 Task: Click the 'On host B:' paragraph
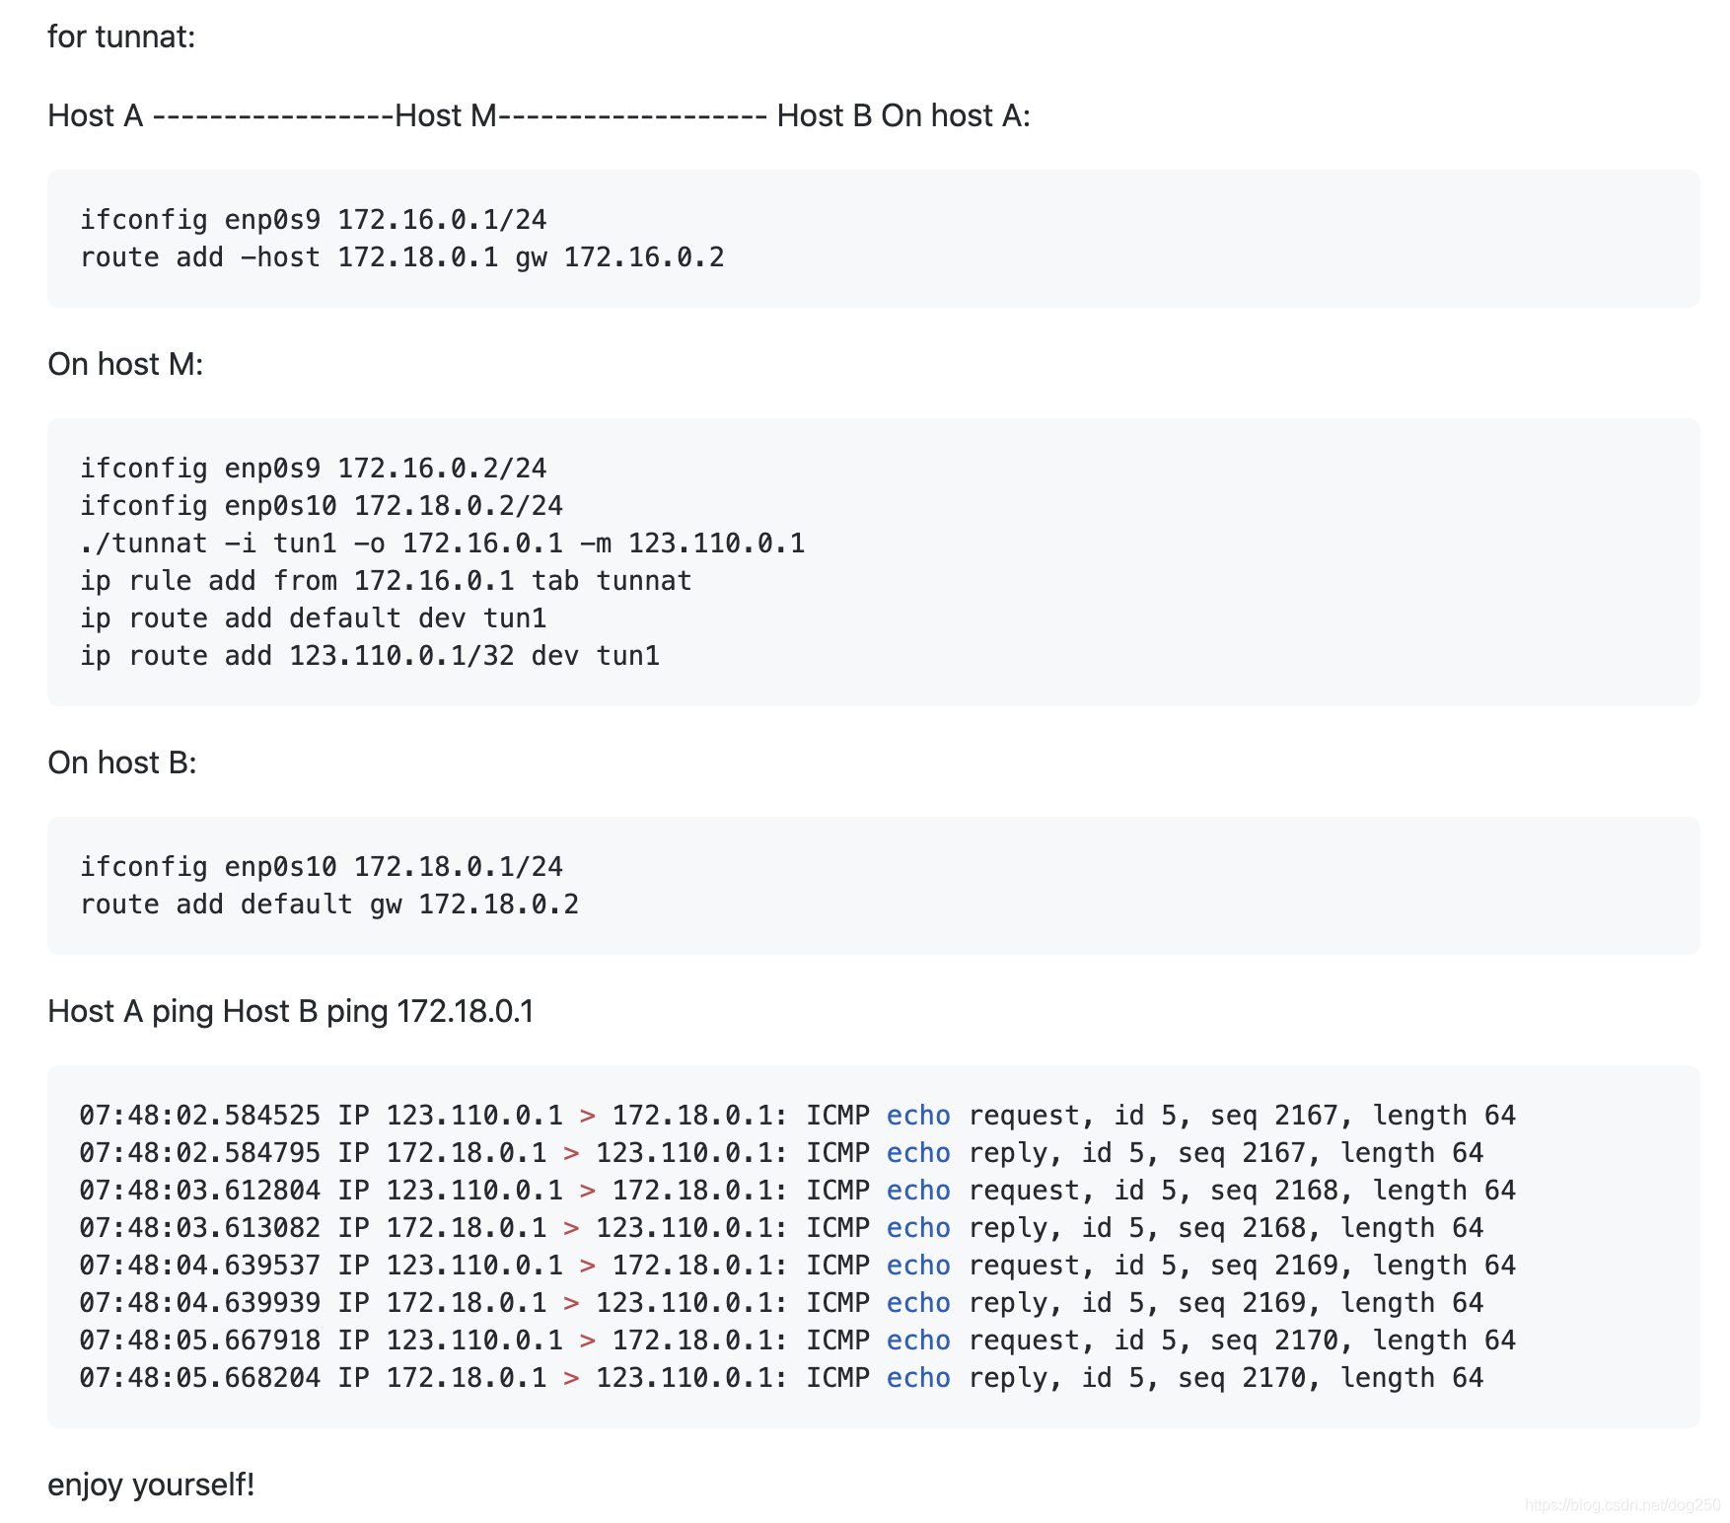(122, 762)
